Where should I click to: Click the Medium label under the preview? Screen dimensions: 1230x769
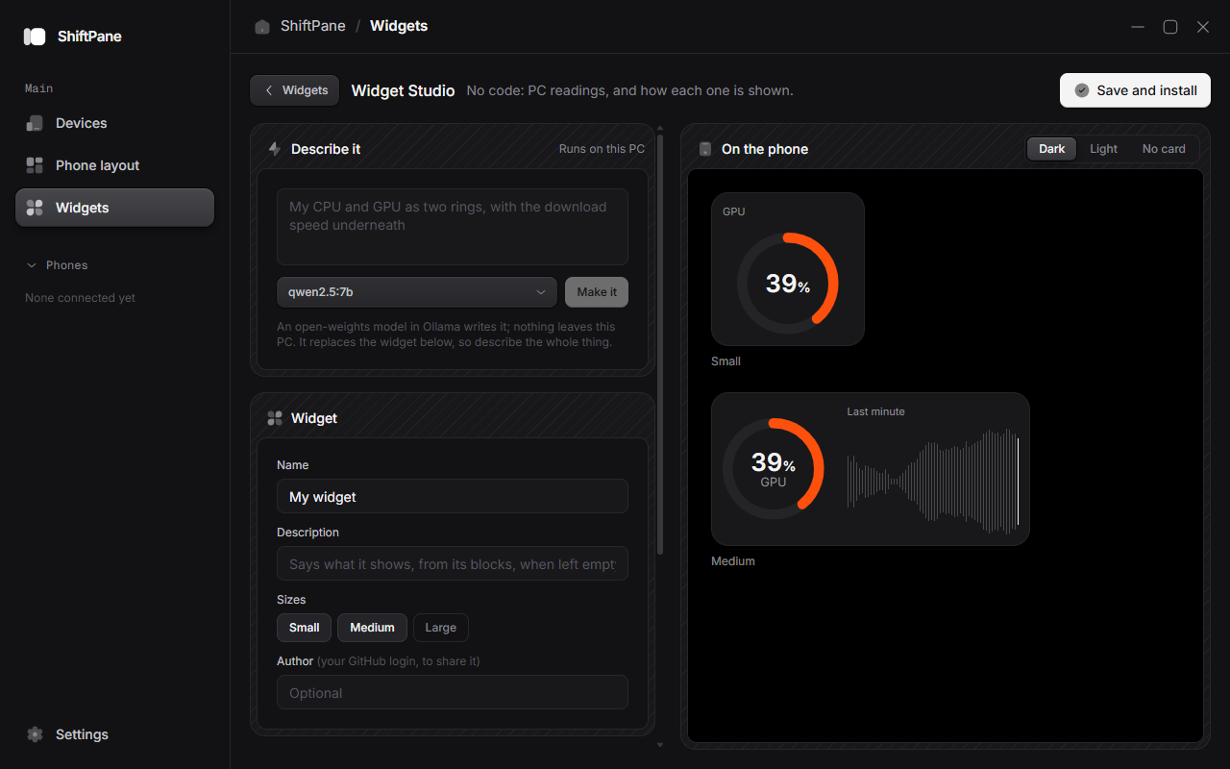coord(733,561)
